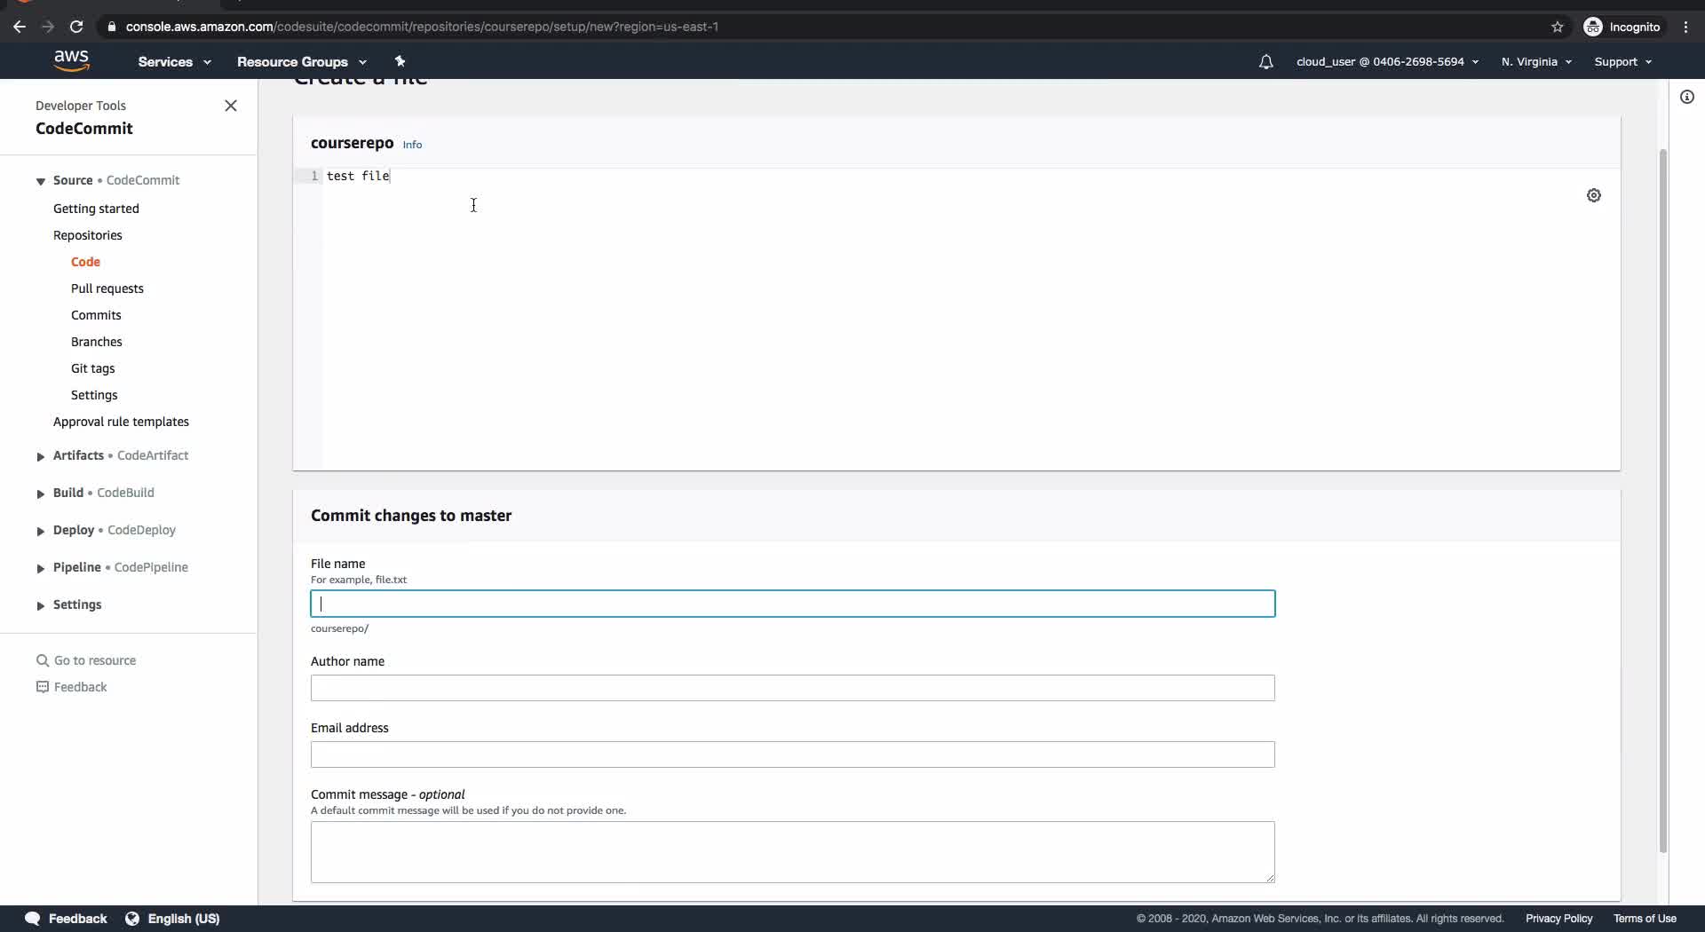Expand the Pipeline CodePipeline section
Viewport: 1705px width, 932px height.
[x=40, y=568]
